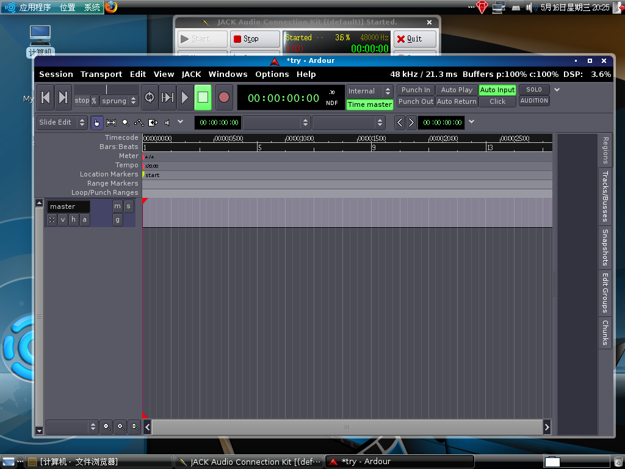Disable Auto Input
The image size is (625, 469).
pyautogui.click(x=497, y=90)
